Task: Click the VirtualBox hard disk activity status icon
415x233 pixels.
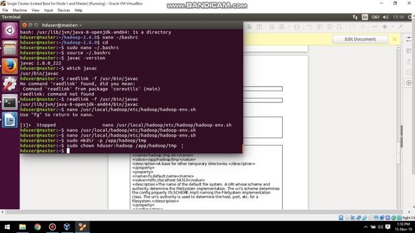Action: click(x=341, y=217)
